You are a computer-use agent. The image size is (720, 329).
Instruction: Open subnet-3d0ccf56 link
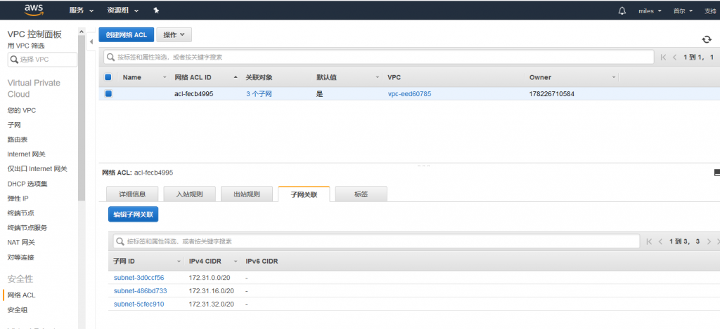click(x=139, y=278)
